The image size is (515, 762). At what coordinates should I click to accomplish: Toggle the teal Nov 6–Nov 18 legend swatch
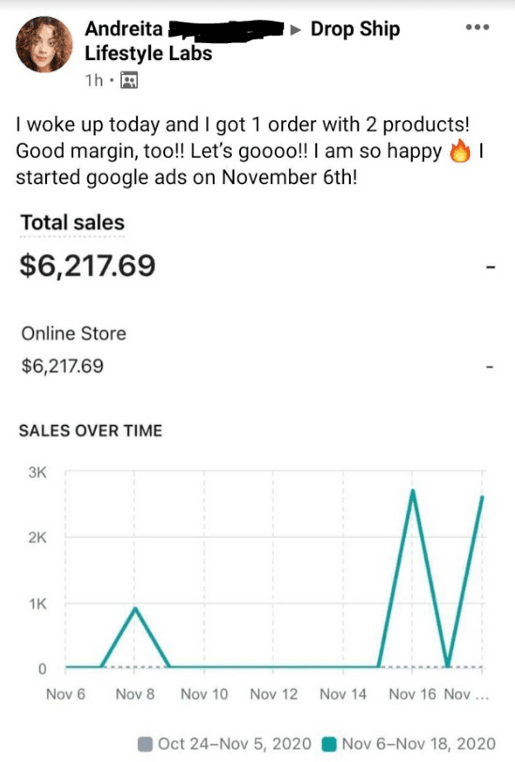[x=329, y=744]
